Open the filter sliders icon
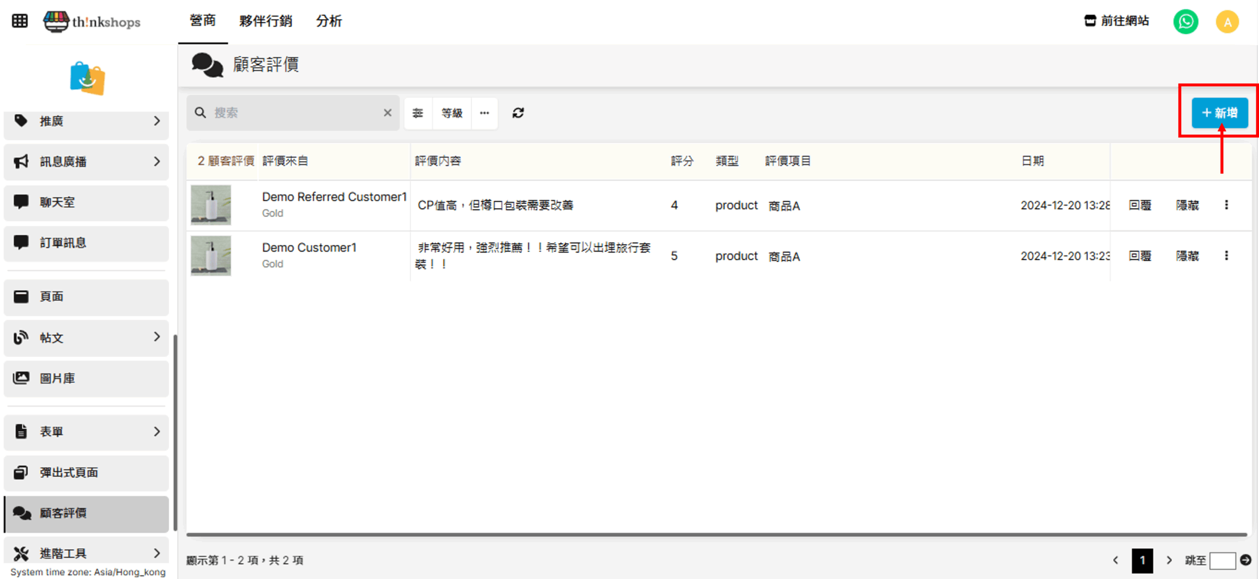The width and height of the screenshot is (1259, 579). coord(418,113)
